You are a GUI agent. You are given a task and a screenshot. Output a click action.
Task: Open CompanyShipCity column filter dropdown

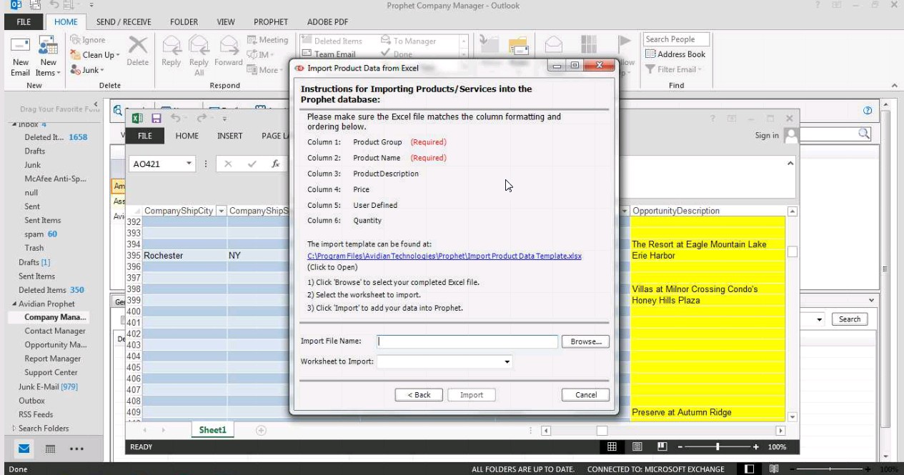coord(221,211)
